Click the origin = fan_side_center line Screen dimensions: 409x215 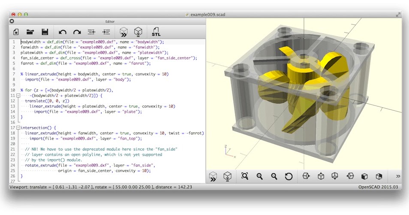[x=104, y=171]
